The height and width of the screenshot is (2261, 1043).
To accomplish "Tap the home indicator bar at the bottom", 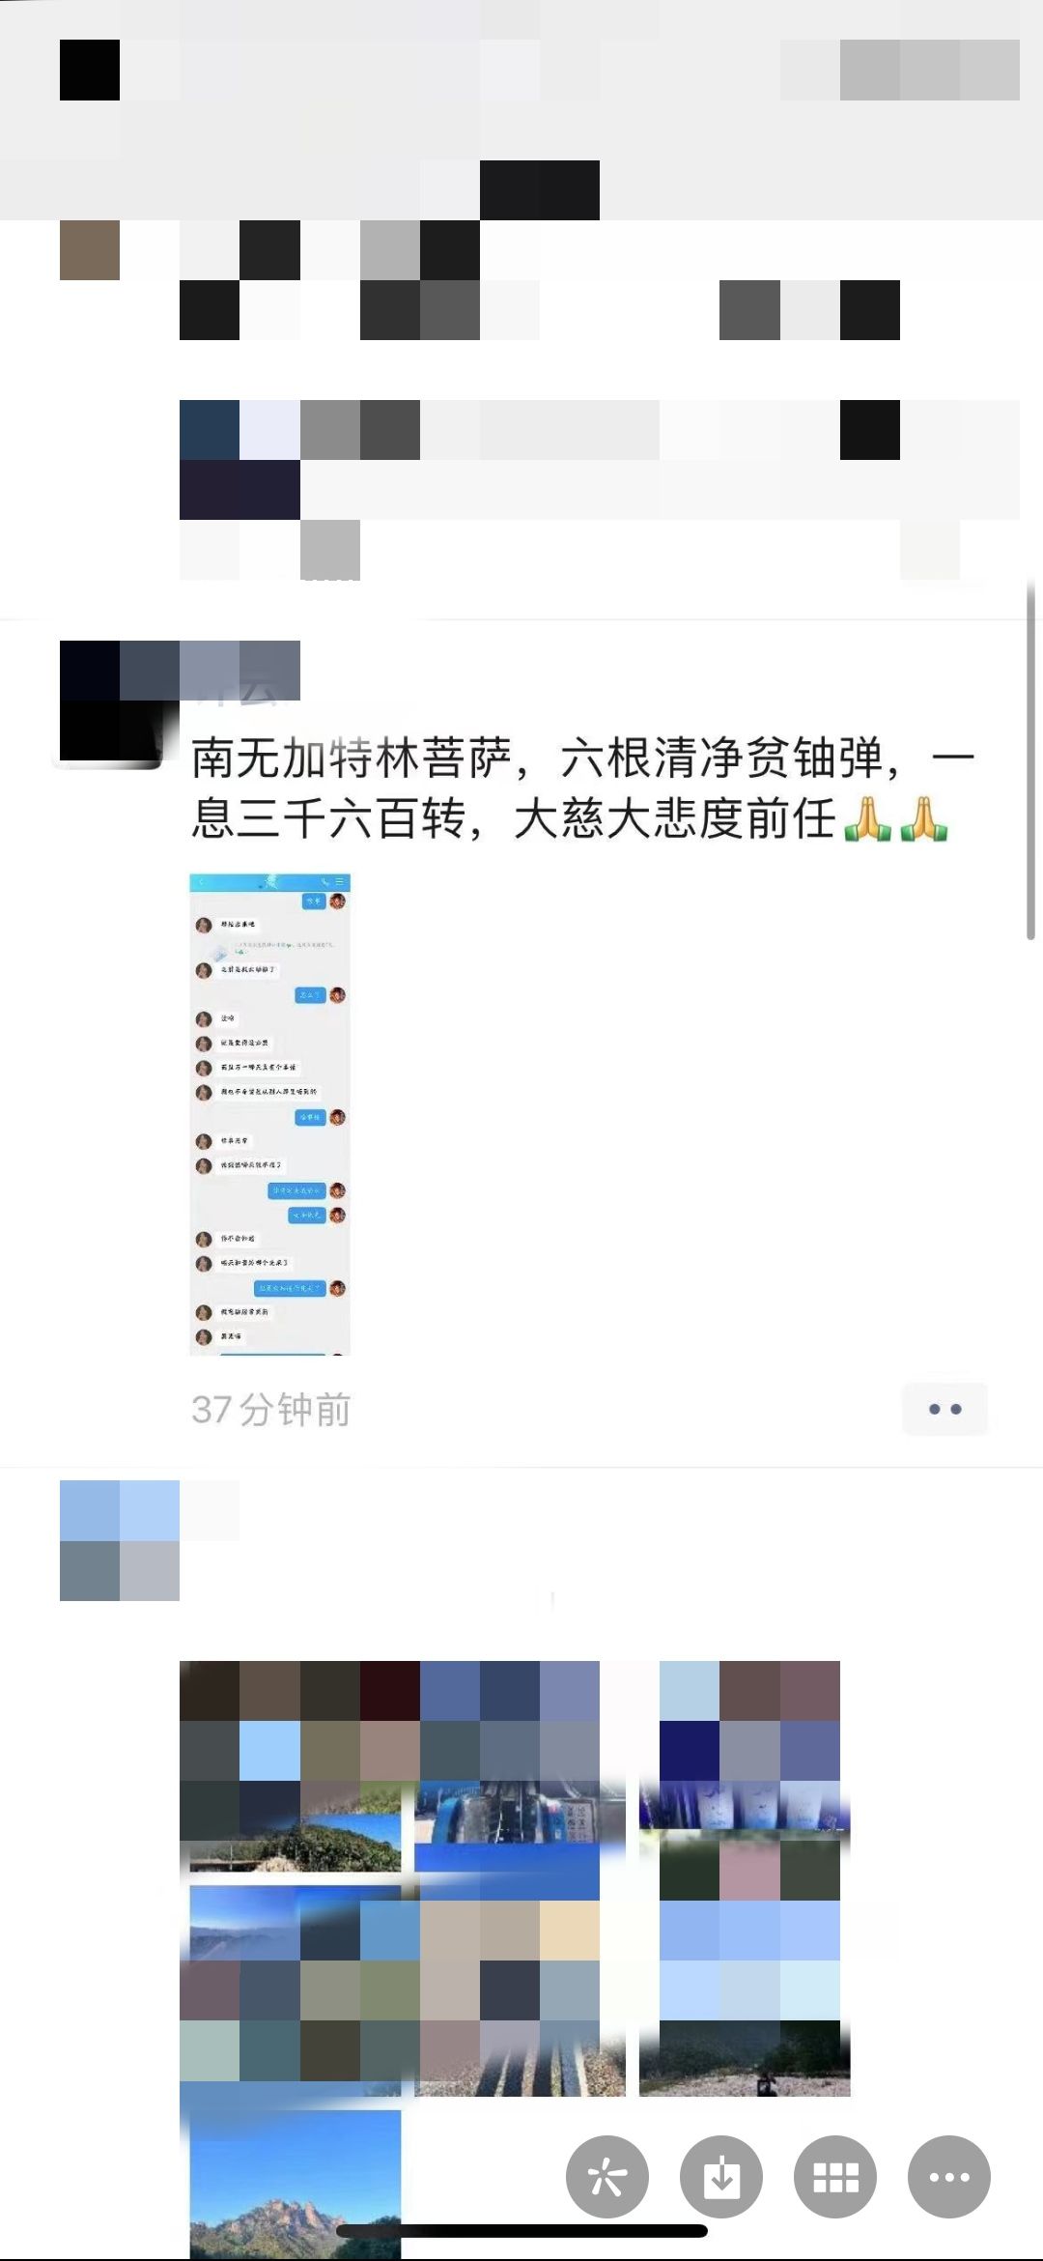I will (521, 2230).
